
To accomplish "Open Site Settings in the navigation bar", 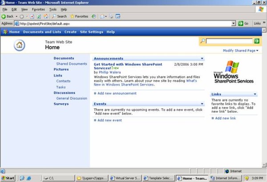I will (x=92, y=32).
